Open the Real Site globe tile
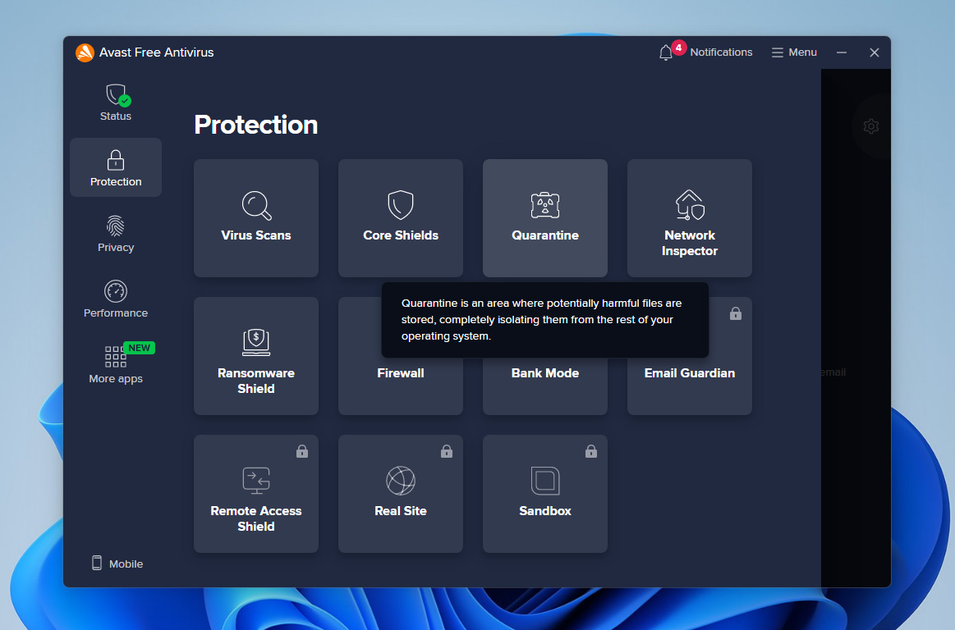 tap(401, 494)
